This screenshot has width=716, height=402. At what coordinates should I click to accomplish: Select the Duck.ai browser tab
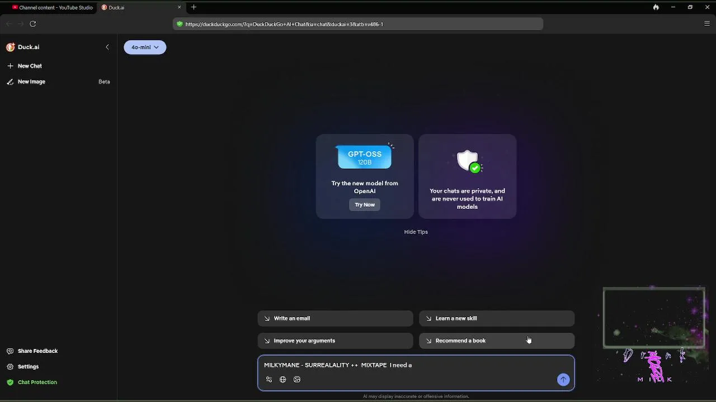140,7
